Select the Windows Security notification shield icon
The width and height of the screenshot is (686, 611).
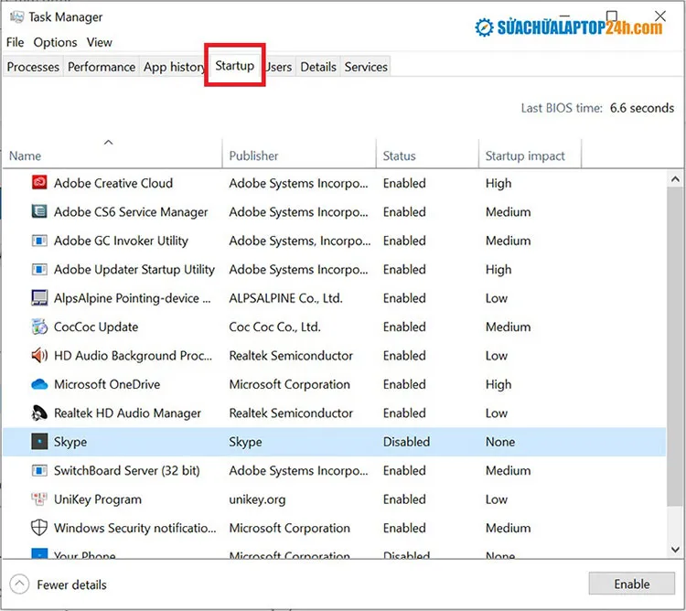point(39,528)
